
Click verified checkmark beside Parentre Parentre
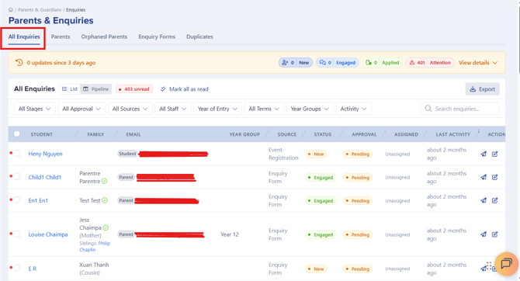pyautogui.click(x=105, y=181)
